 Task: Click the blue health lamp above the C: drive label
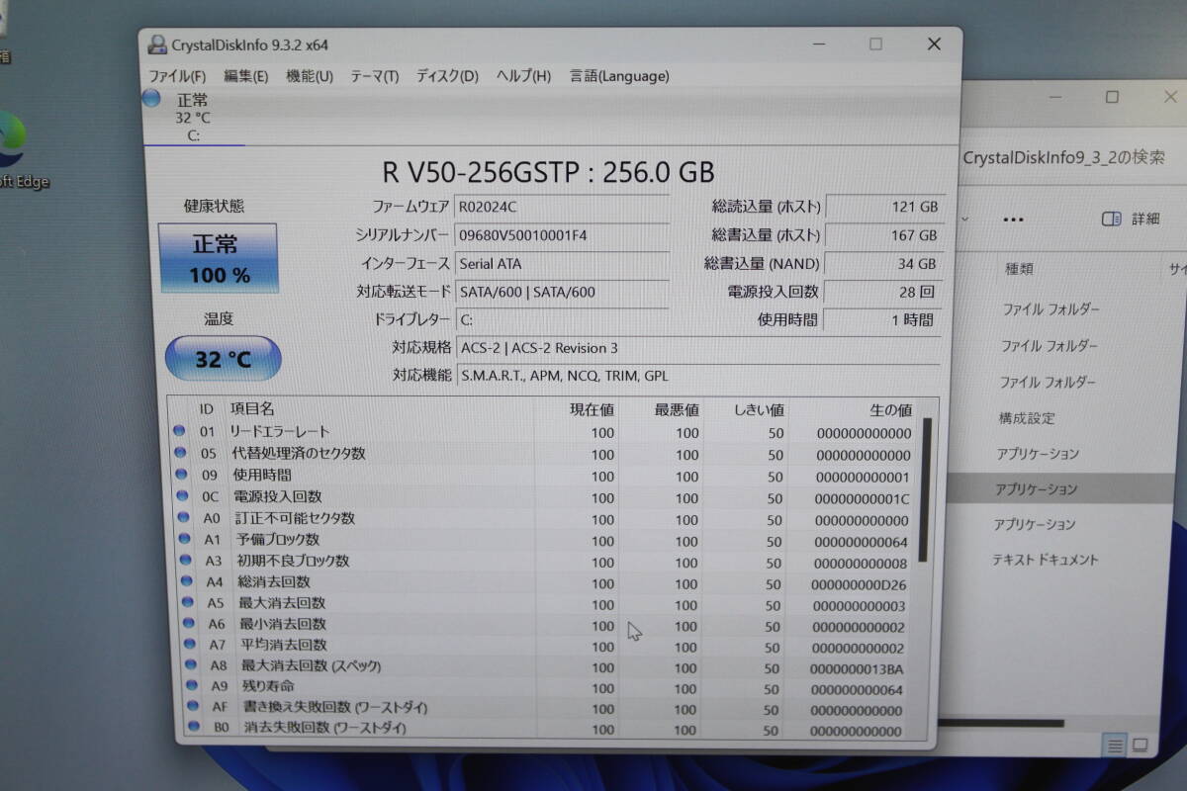[x=151, y=98]
